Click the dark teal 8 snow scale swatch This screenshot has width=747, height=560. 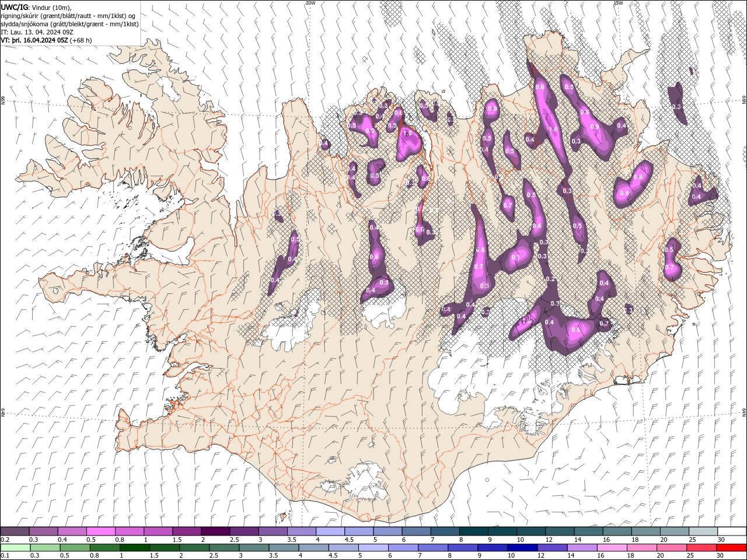pos(473,531)
